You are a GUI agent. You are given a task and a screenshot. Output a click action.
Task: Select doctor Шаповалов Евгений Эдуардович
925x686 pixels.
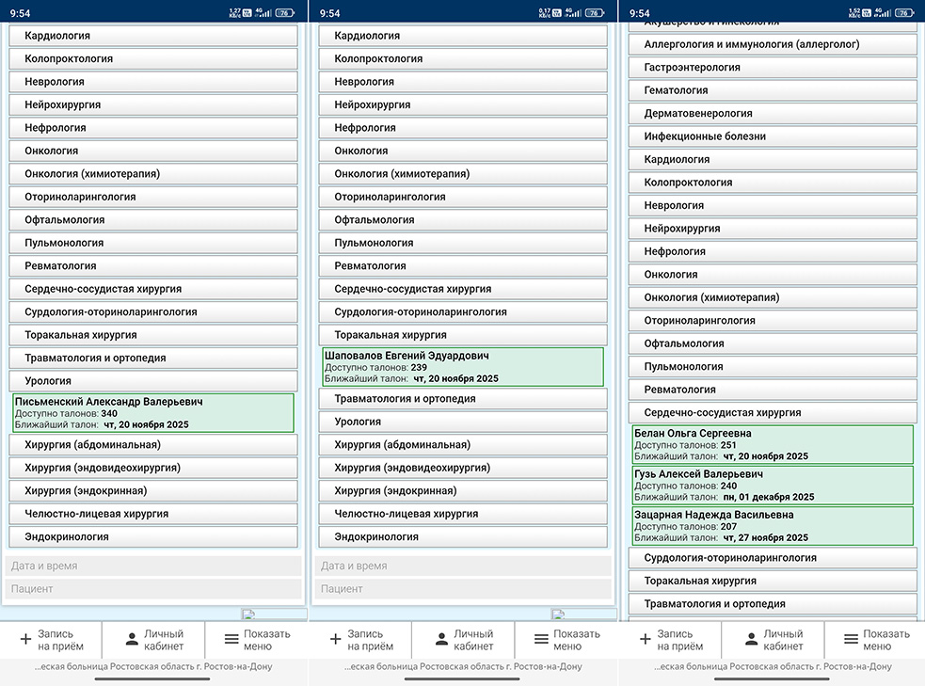click(x=463, y=367)
